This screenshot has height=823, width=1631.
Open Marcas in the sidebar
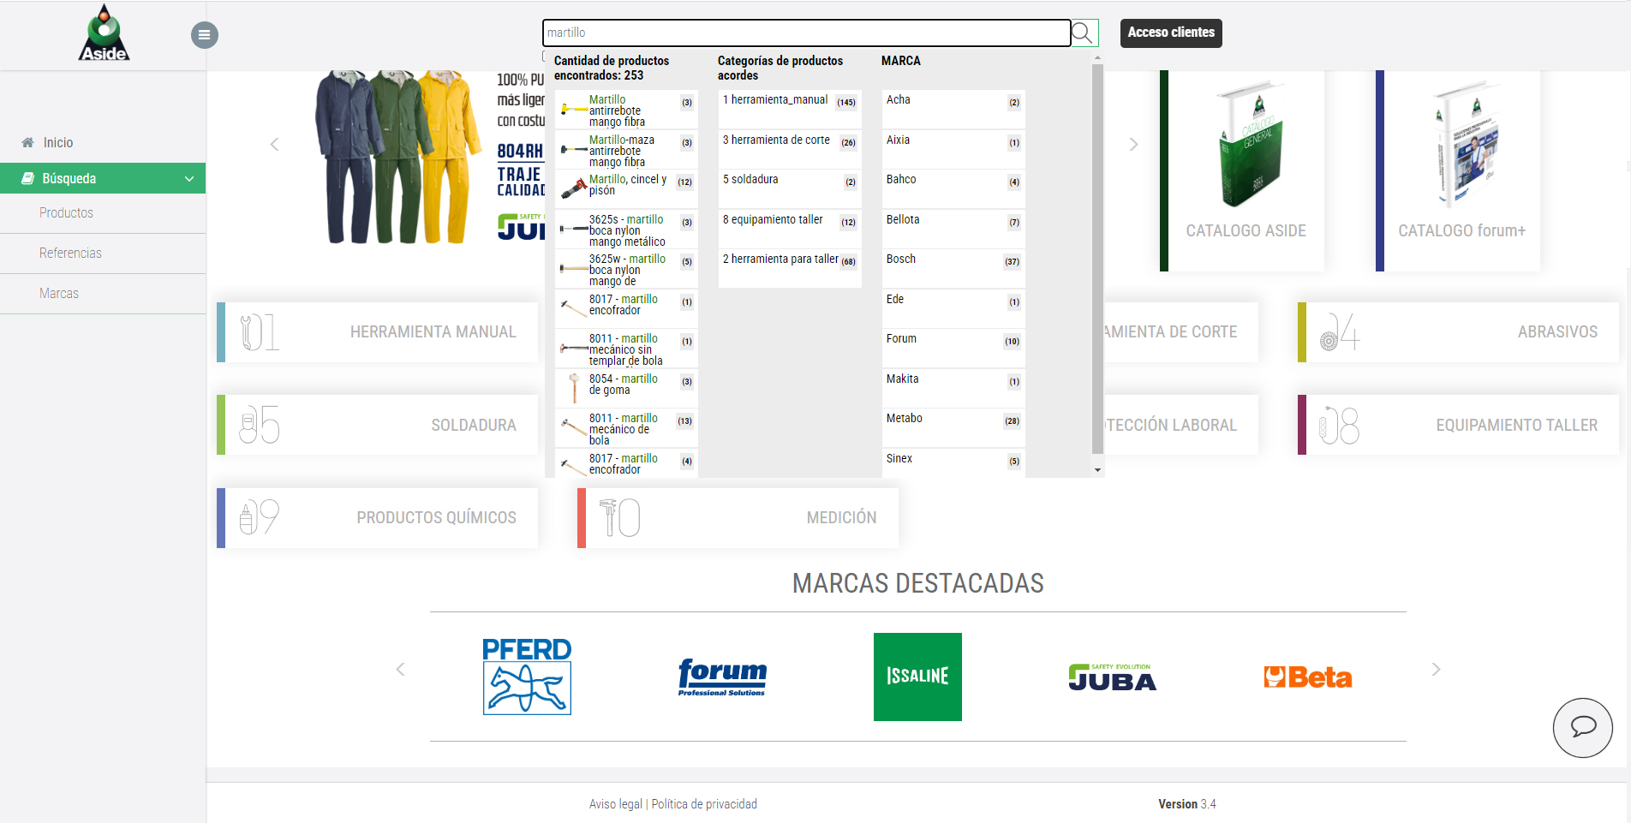click(59, 294)
